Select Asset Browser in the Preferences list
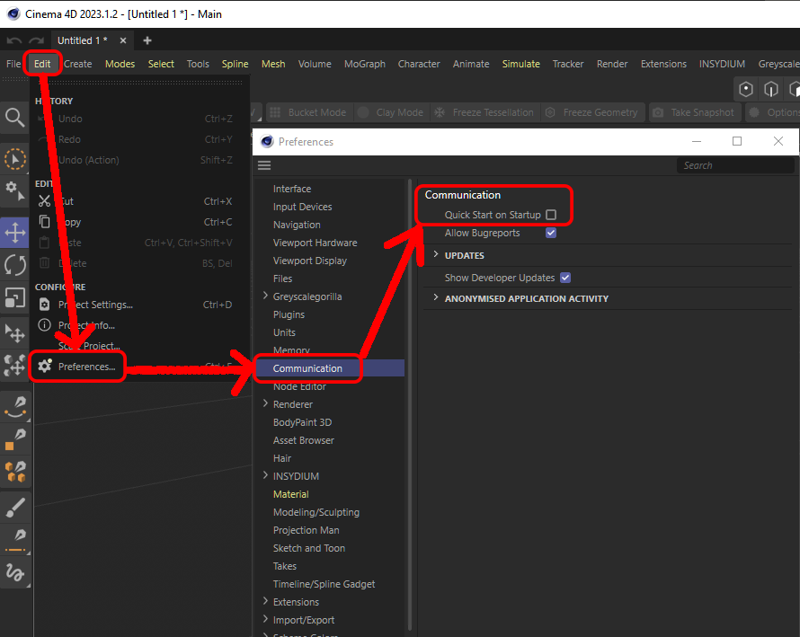This screenshot has height=637, width=800. pyautogui.click(x=304, y=440)
